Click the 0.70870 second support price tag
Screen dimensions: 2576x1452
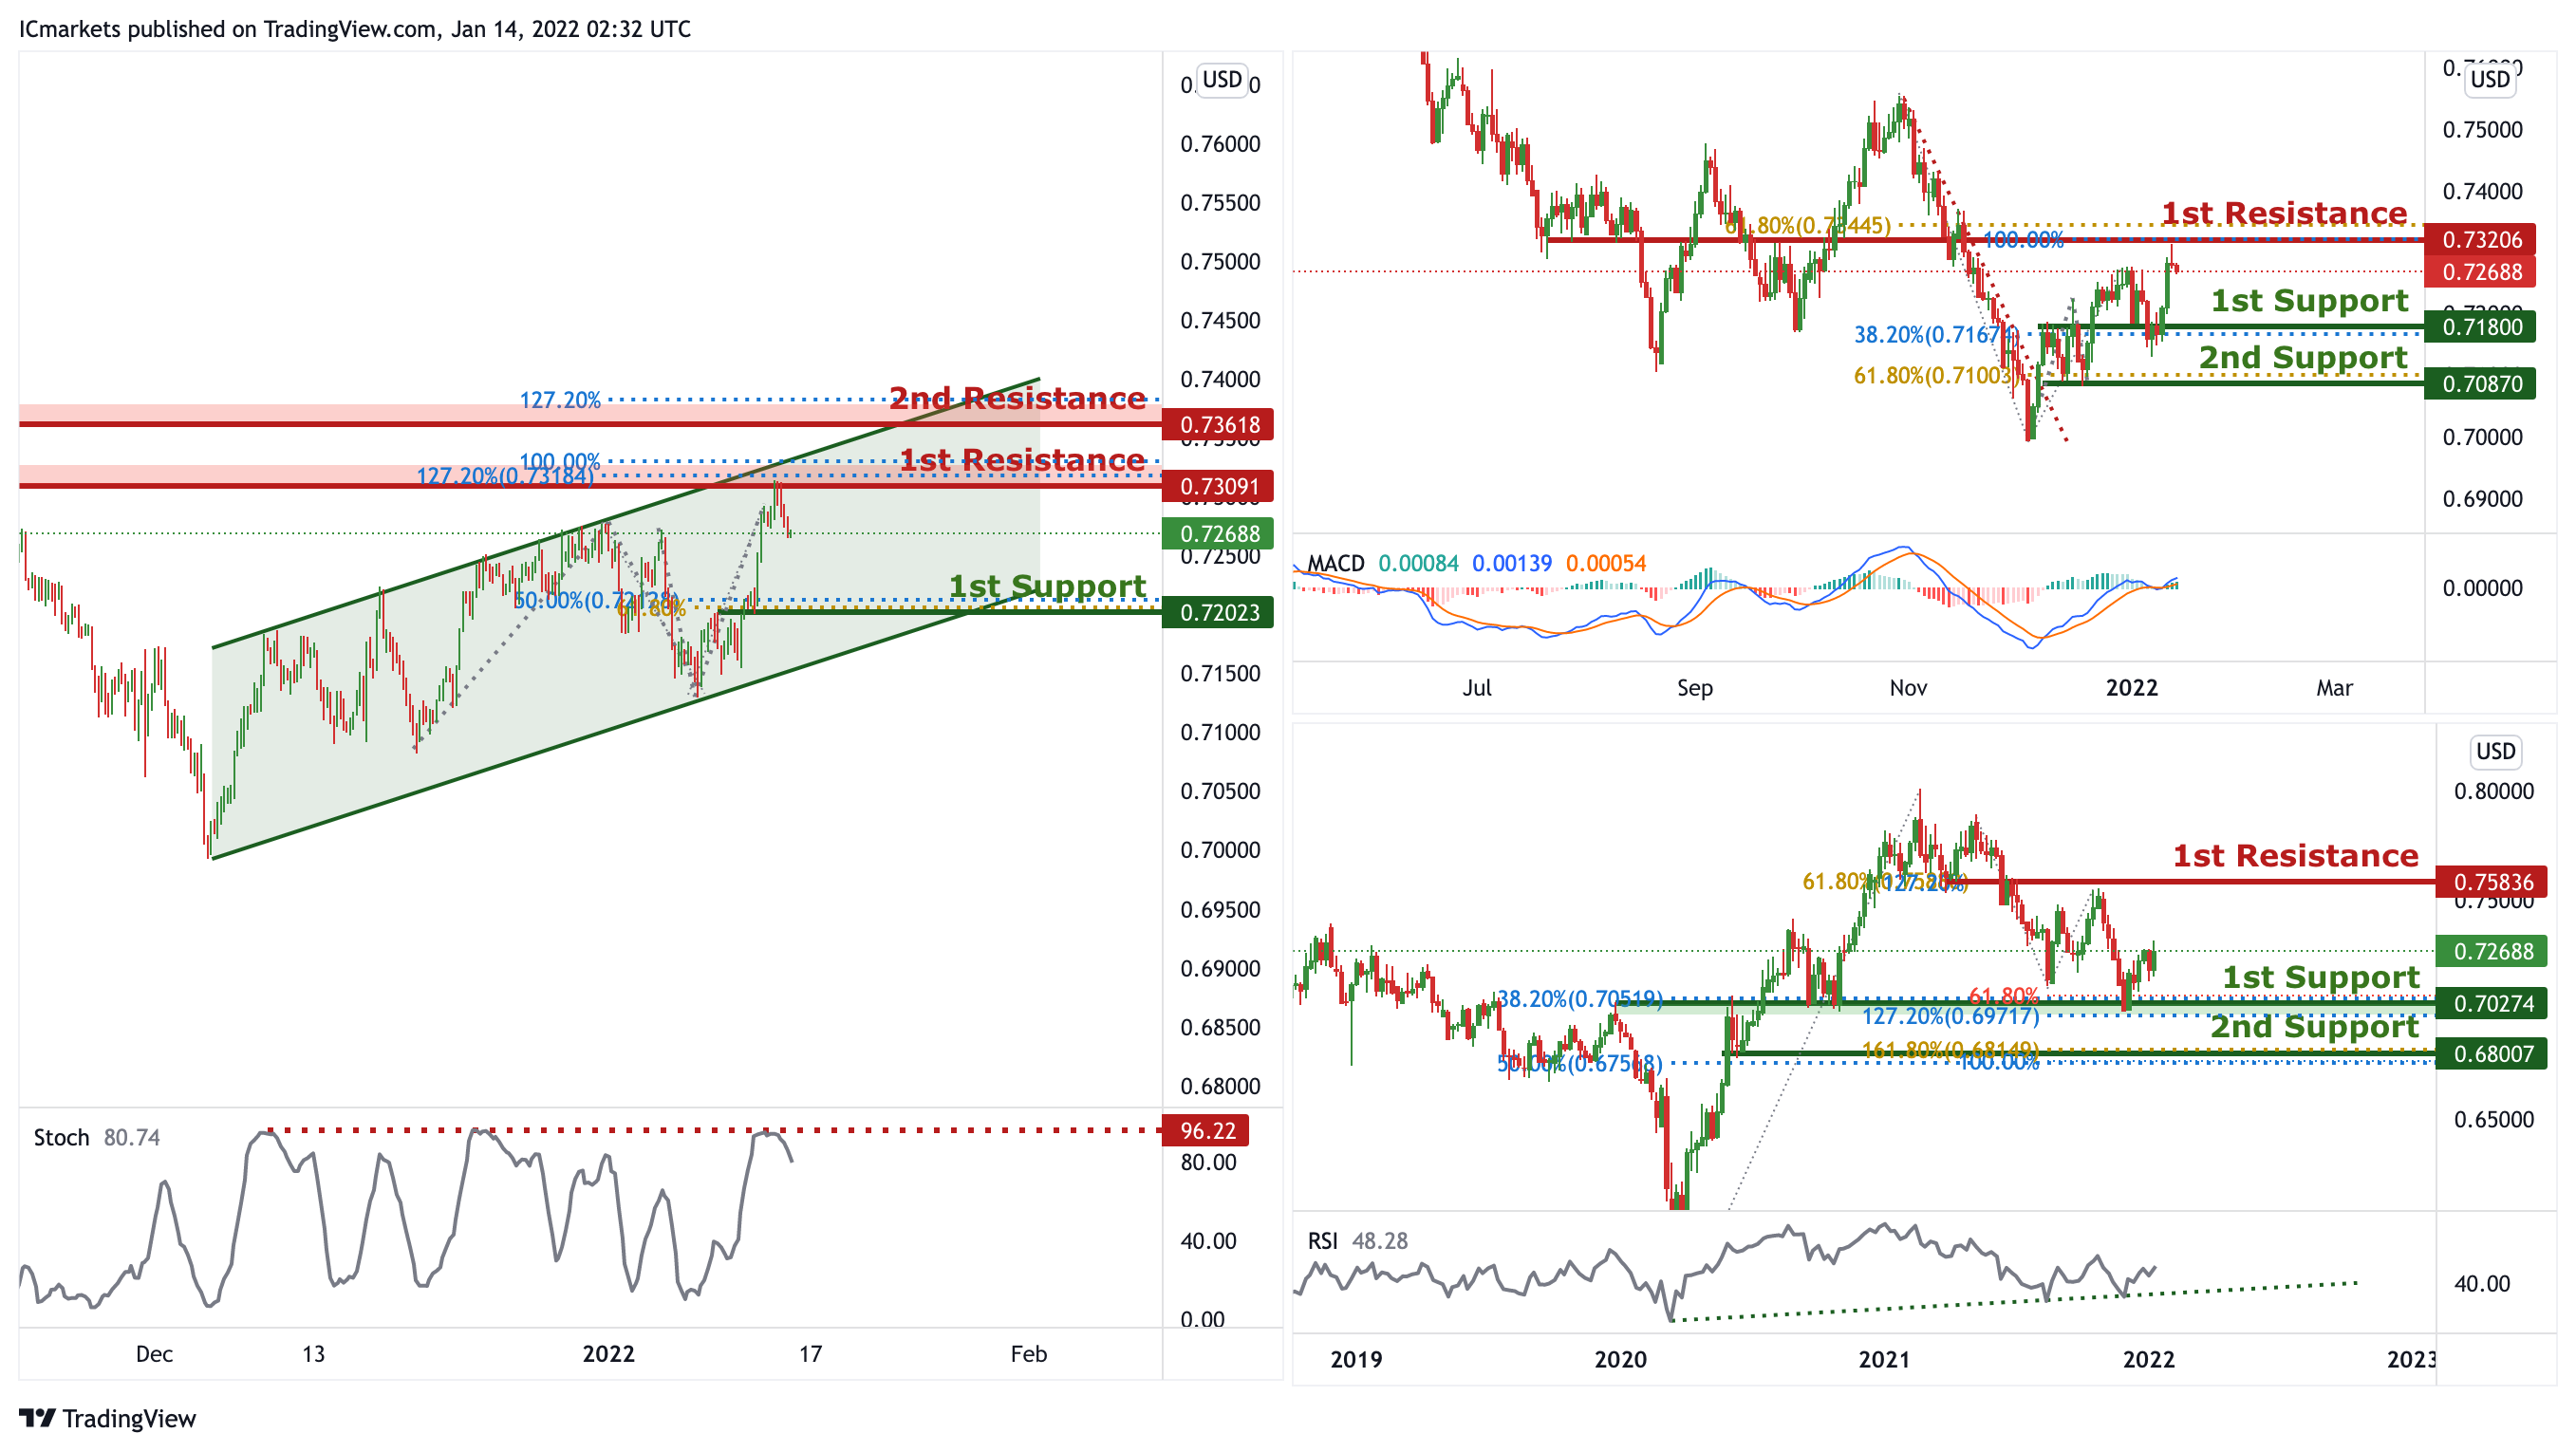(x=2481, y=384)
